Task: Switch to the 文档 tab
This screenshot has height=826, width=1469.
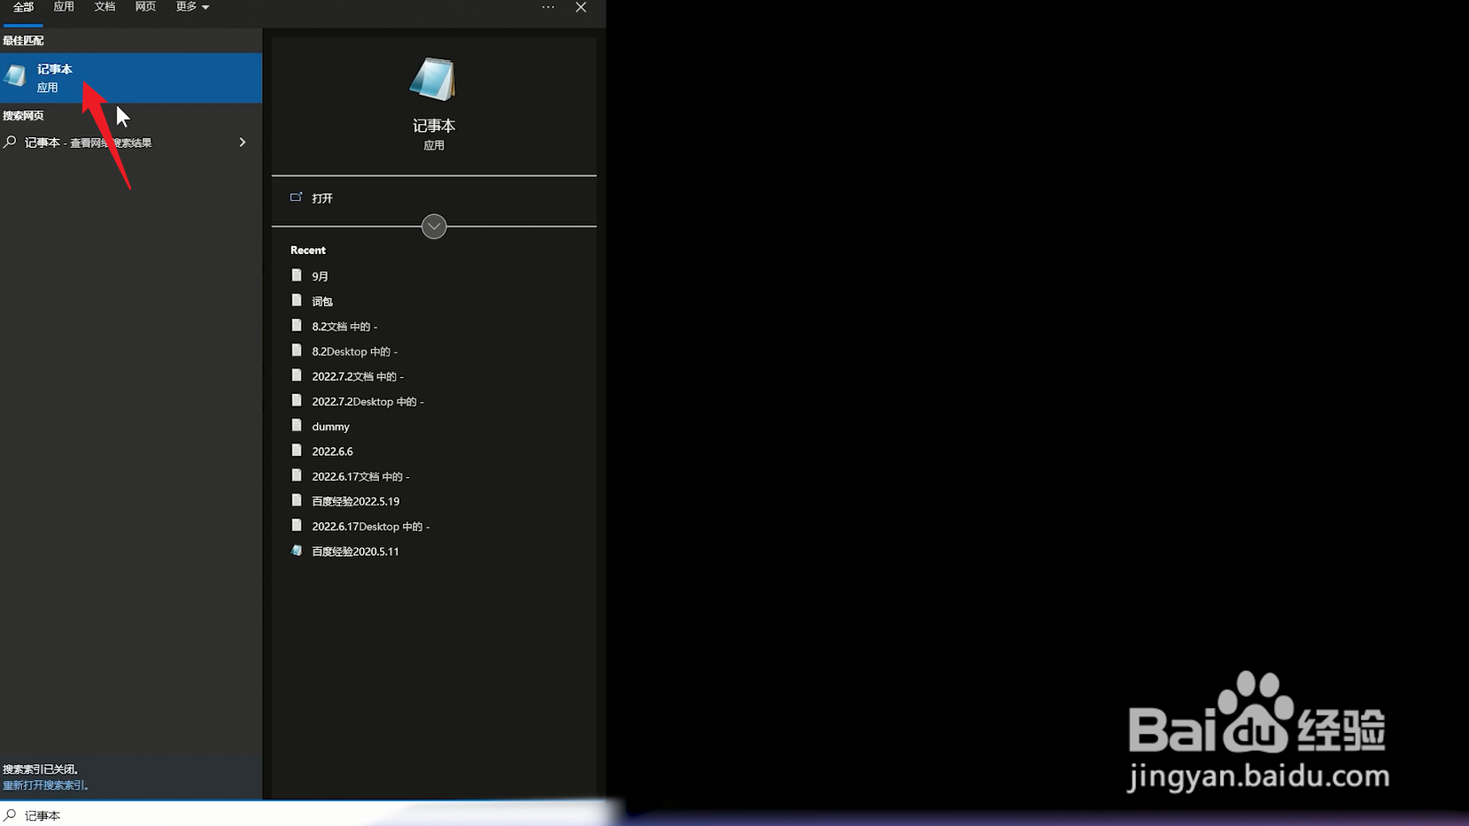Action: coord(104,7)
